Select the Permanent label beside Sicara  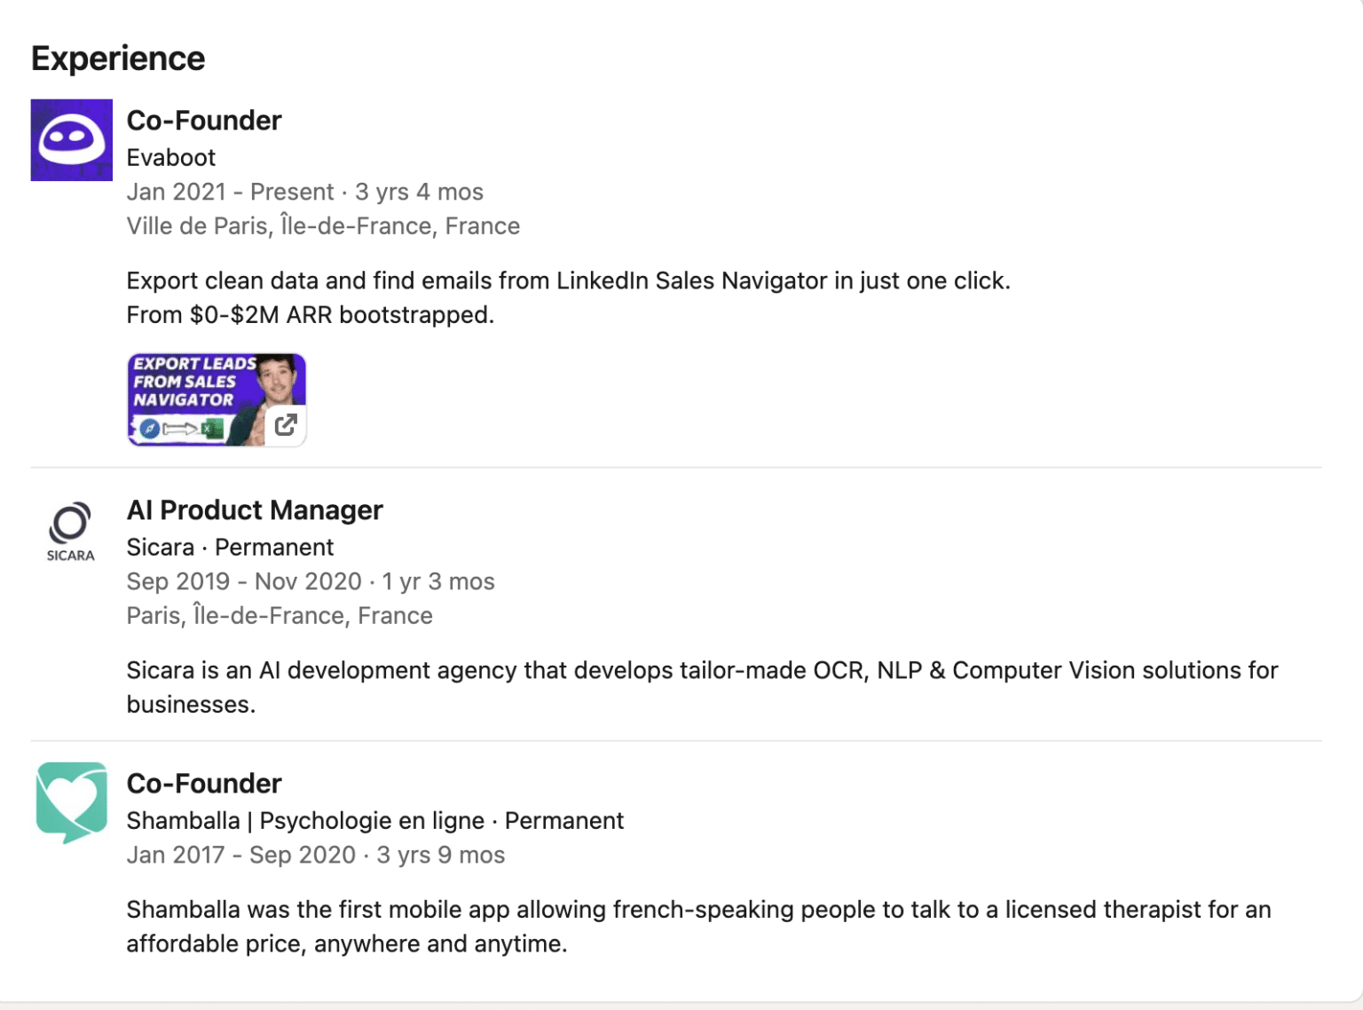point(274,547)
